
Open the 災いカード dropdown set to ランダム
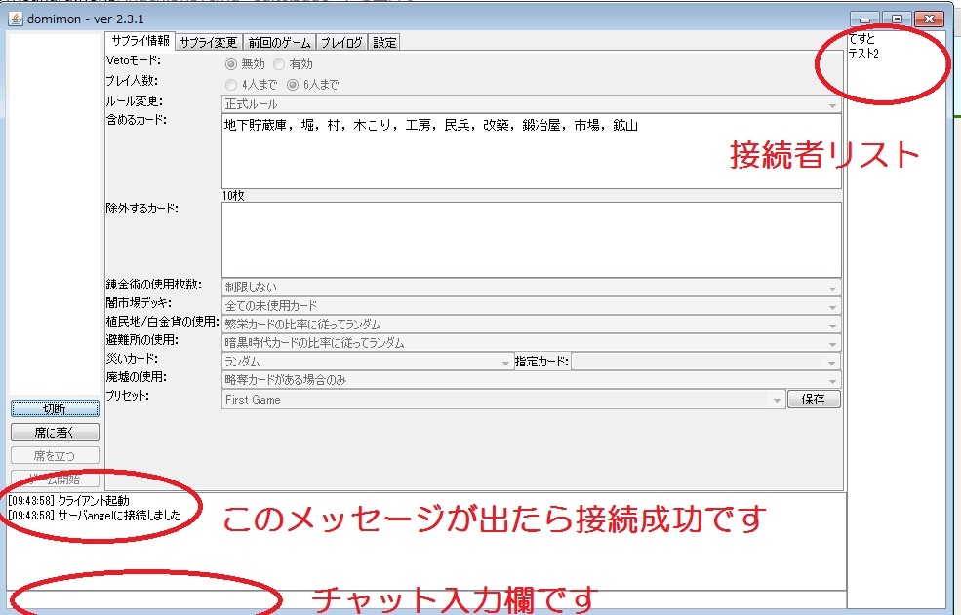coord(367,362)
